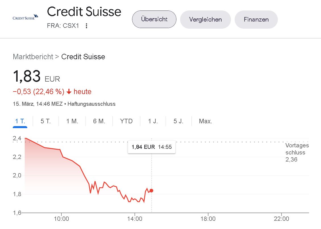Switch to the YTD chart range

pyautogui.click(x=126, y=121)
